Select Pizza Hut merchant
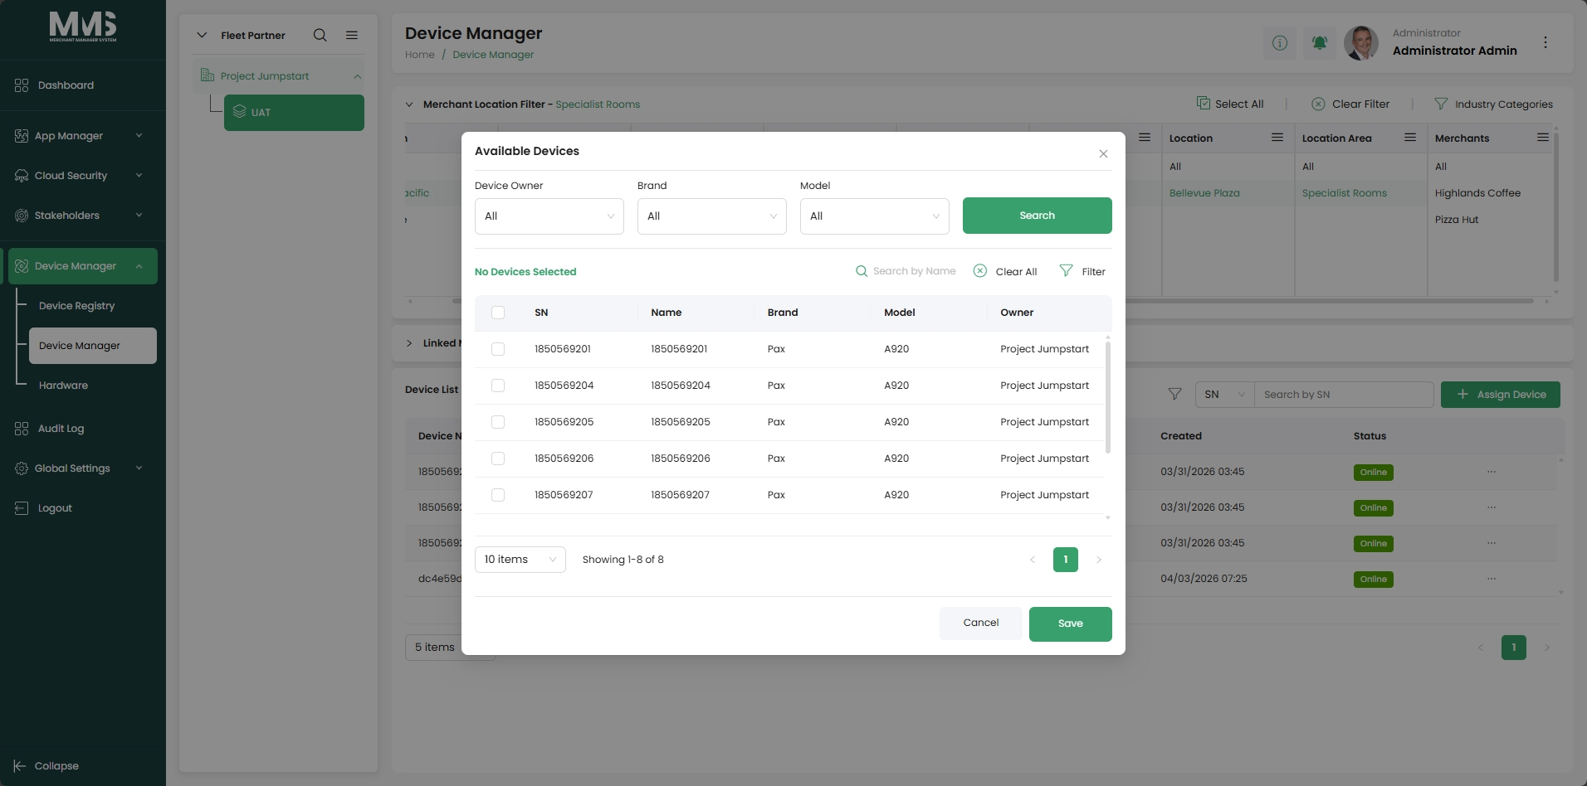Screen dimensions: 1587x786 pos(1457,220)
